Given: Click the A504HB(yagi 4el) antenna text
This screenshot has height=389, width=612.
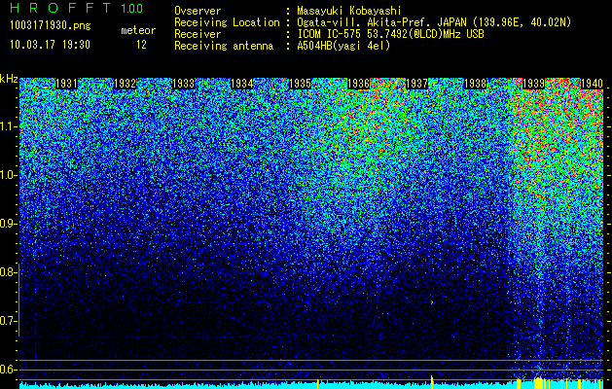Looking at the screenshot, I should (x=343, y=46).
